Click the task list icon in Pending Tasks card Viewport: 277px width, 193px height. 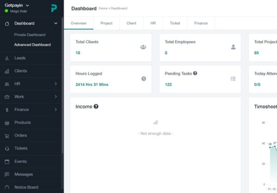tap(233, 79)
